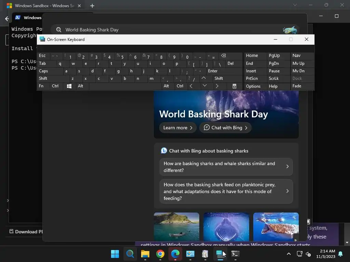This screenshot has width=350, height=262.
Task: Click the Enter key on keyboard
Action: click(x=224, y=71)
